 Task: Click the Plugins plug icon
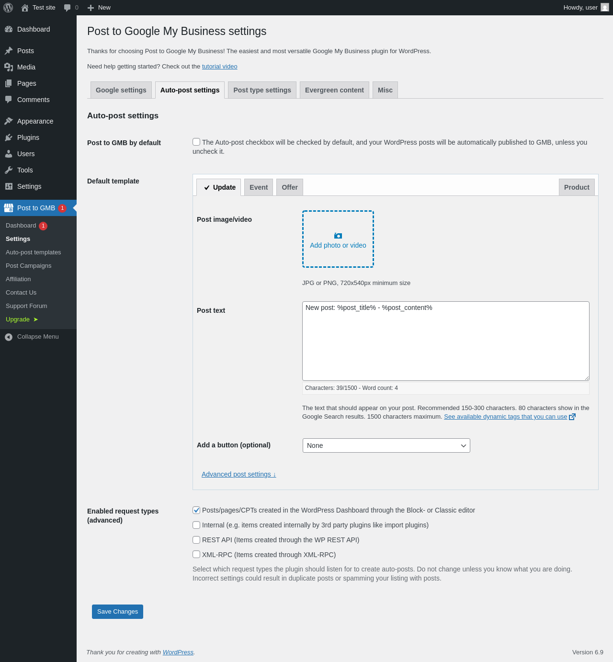click(x=9, y=137)
